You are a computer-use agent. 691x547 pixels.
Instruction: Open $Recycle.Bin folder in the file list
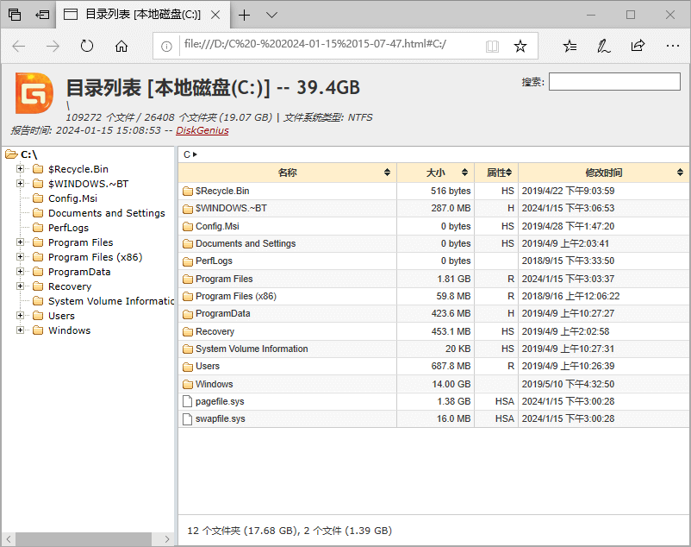click(x=222, y=191)
